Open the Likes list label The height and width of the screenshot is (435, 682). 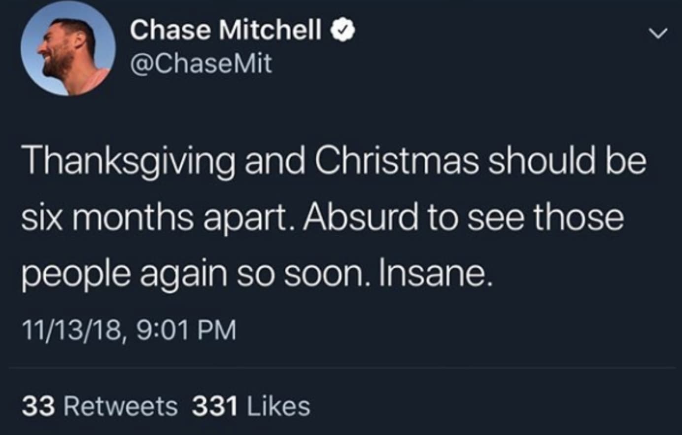click(x=278, y=407)
